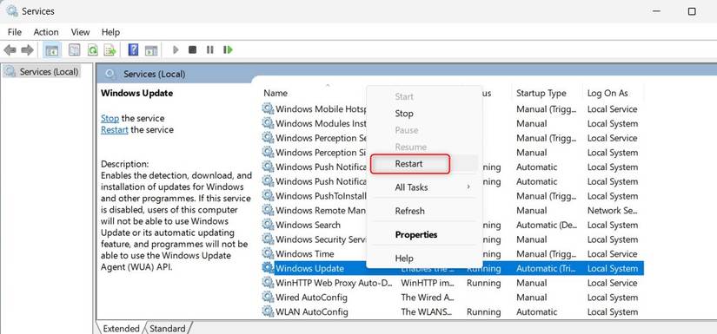This screenshot has width=717, height=334.
Task: Click the Refresh toolbar icon
Action: pos(93,49)
